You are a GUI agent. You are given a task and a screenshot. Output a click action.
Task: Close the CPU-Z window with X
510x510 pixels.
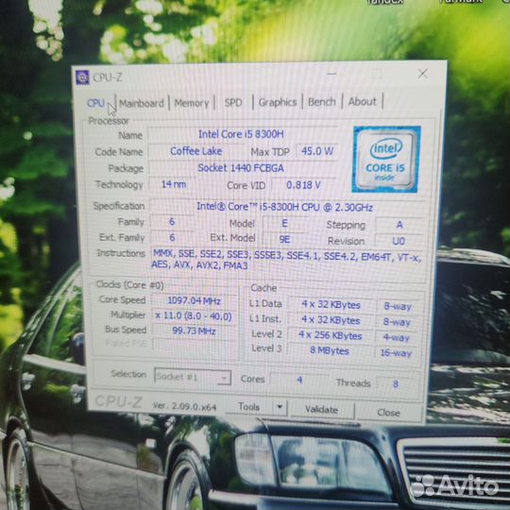tap(423, 74)
